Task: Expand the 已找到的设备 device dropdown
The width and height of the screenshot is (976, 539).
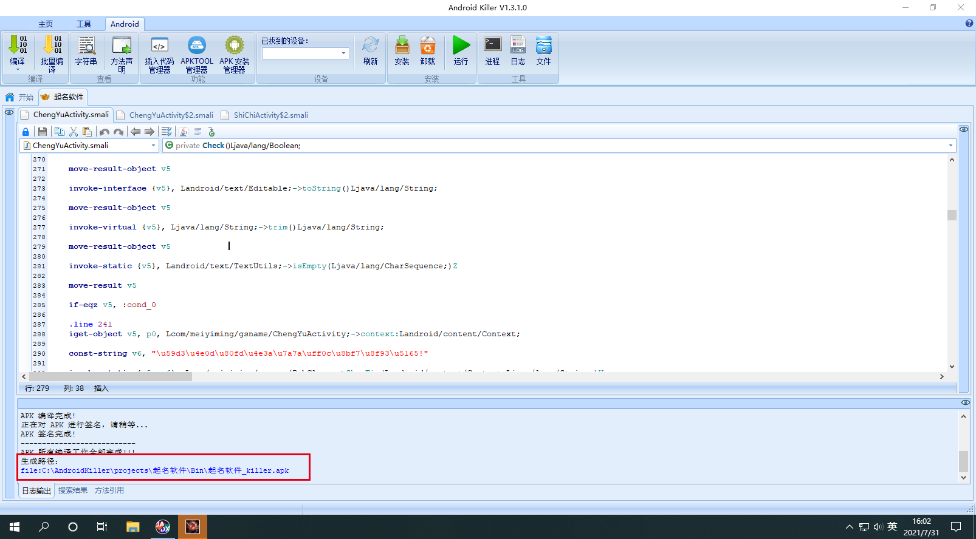Action: (x=344, y=53)
